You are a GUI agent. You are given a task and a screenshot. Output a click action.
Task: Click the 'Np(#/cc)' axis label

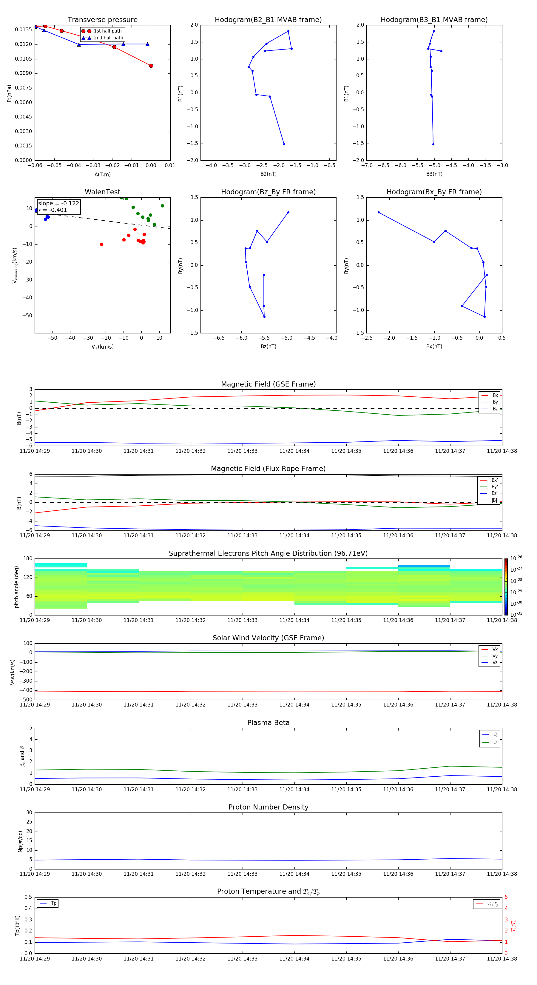(x=20, y=841)
